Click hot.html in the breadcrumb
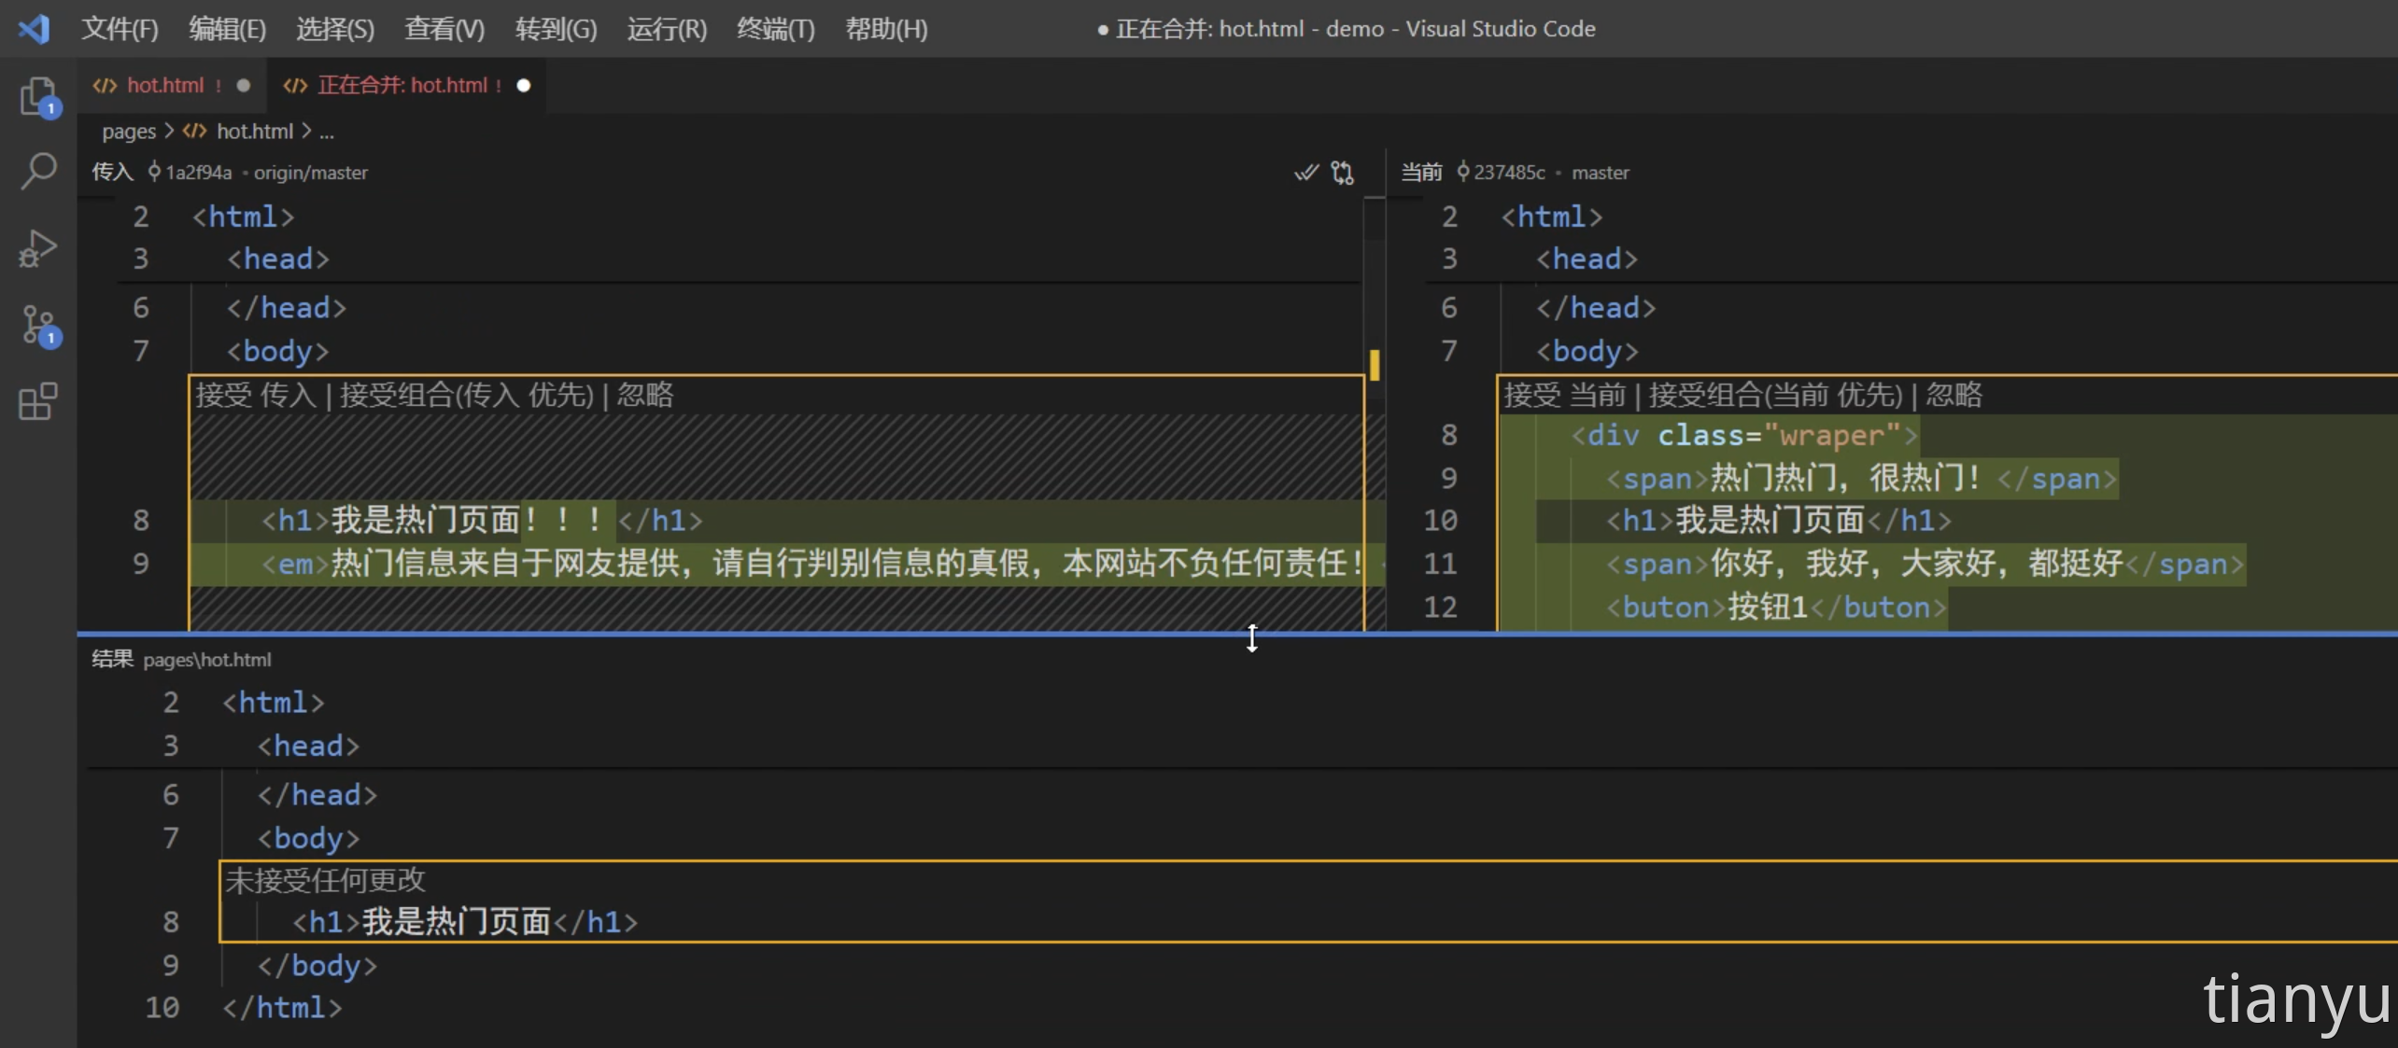Screen dimensions: 2398x1048 (255, 132)
